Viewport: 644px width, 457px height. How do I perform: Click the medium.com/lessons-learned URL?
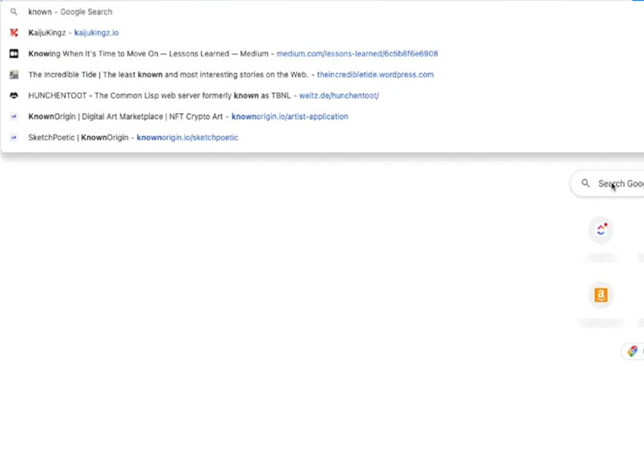tap(357, 53)
